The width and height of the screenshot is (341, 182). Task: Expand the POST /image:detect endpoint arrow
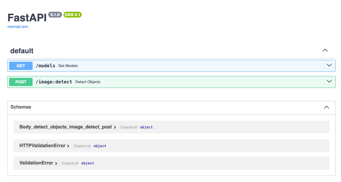[329, 81]
